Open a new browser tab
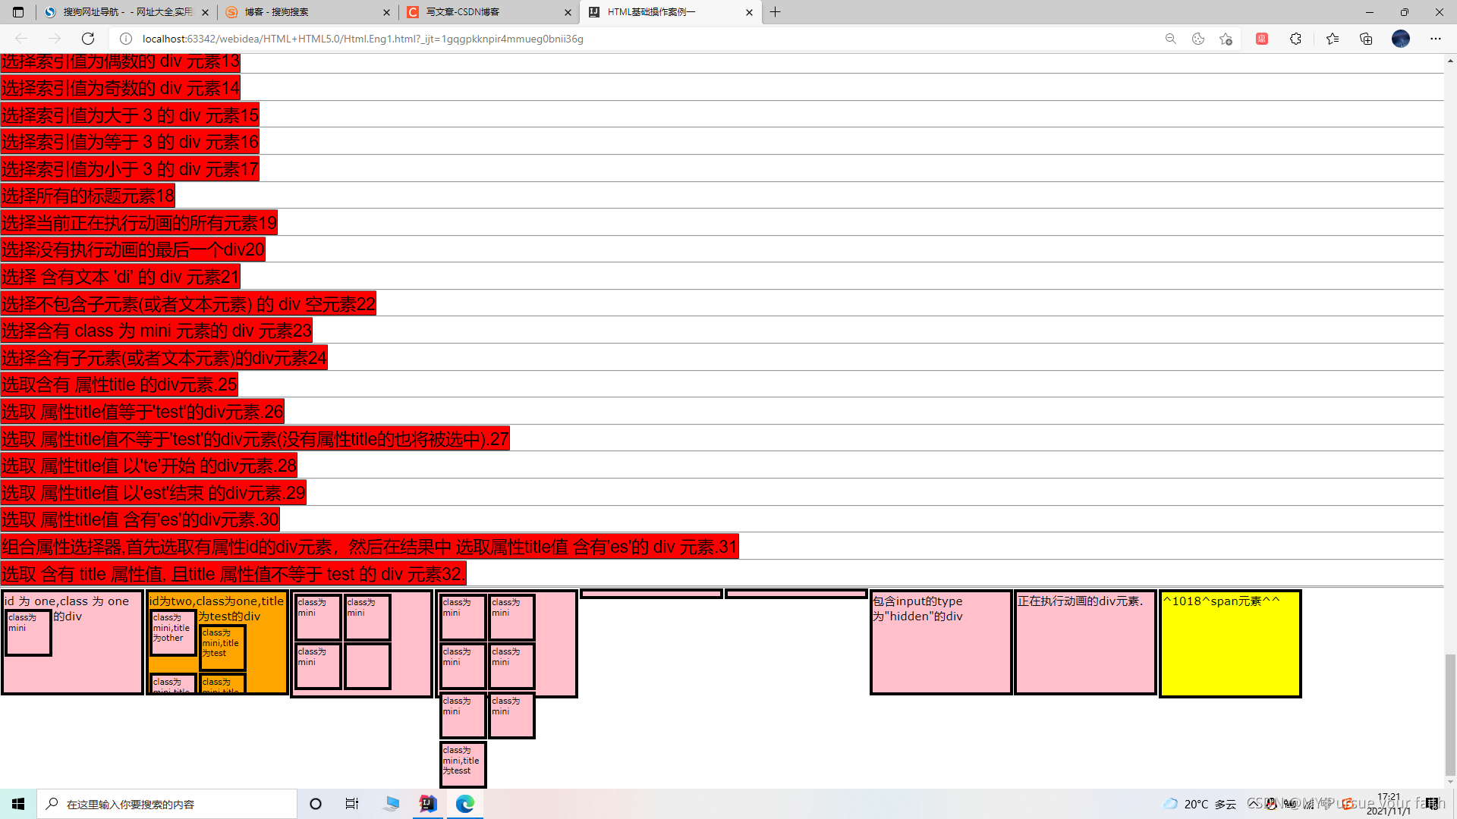This screenshot has height=819, width=1457. (x=775, y=12)
